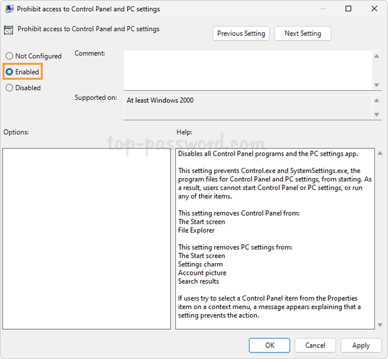Image resolution: width=388 pixels, height=359 pixels.
Task: Cancel the policy changes
Action: [315, 345]
